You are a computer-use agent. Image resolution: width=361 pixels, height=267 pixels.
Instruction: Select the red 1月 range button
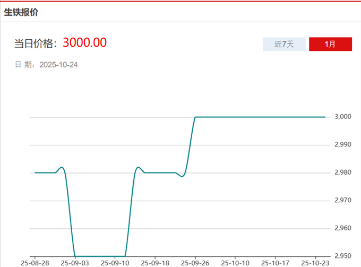tap(330, 44)
